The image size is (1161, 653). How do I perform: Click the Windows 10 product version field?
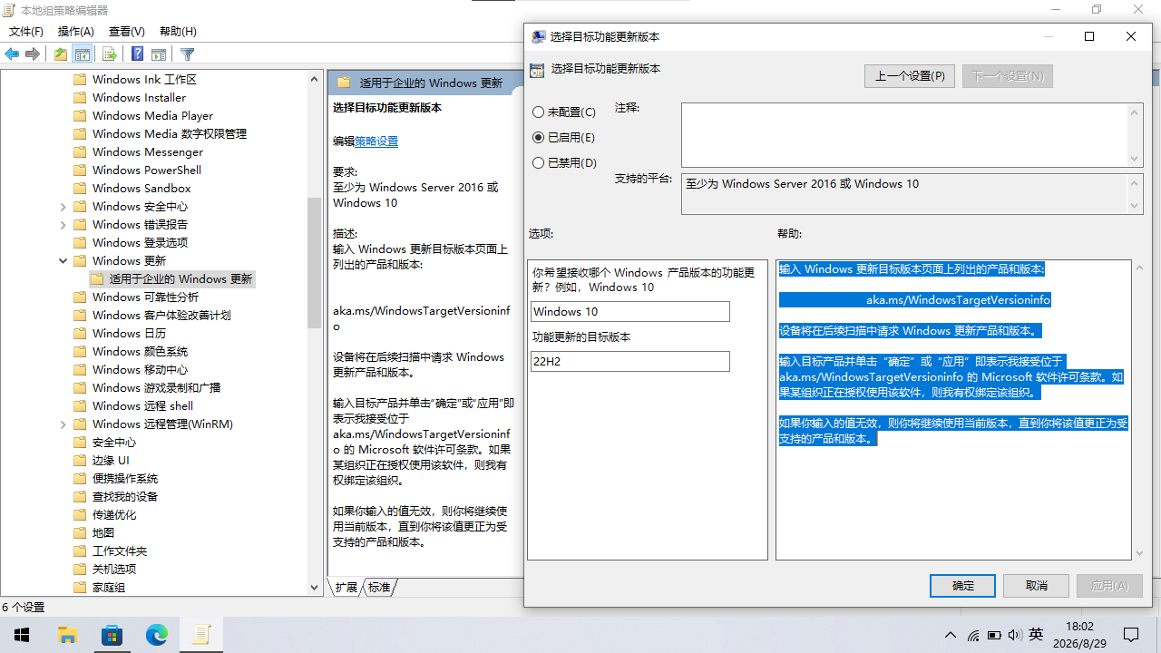tap(630, 311)
